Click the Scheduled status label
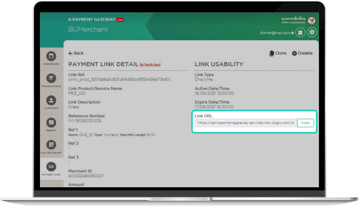This screenshot has height=206, width=359. pos(150,65)
